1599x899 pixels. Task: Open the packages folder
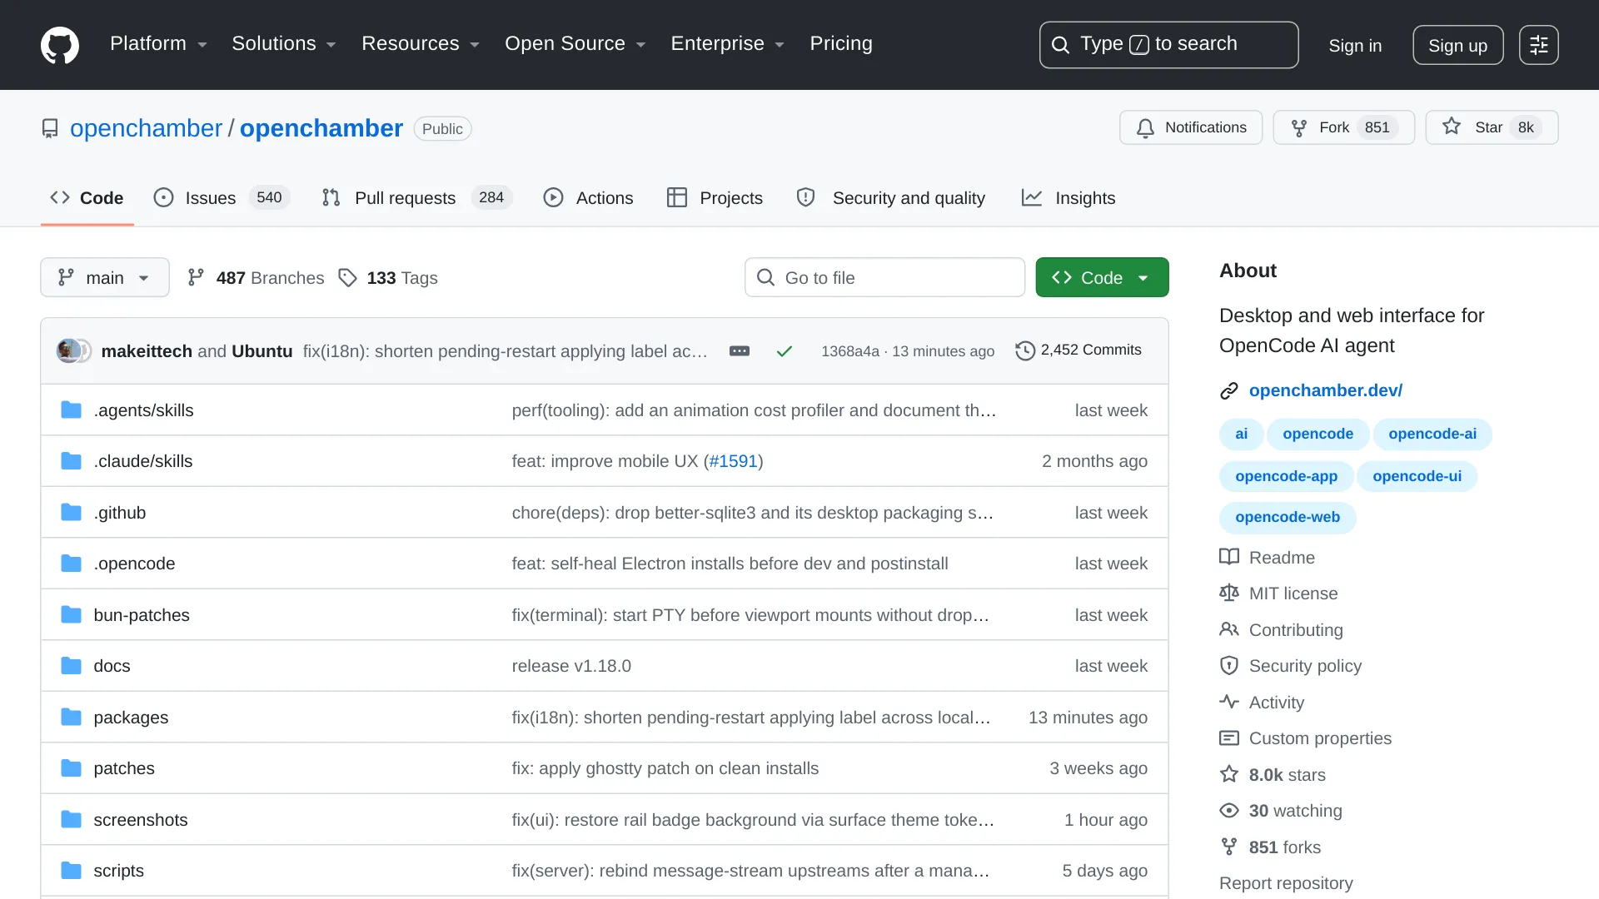click(131, 718)
